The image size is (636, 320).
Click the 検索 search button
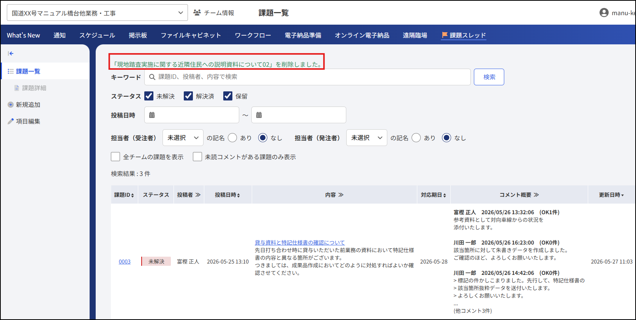click(x=489, y=77)
